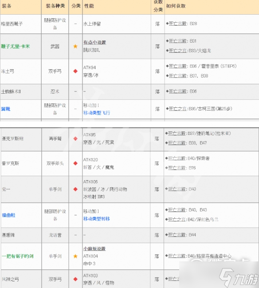Click the red diamond in 圣克罗斯鲍 row
Screen dimensions: 259x288
(x=75, y=138)
